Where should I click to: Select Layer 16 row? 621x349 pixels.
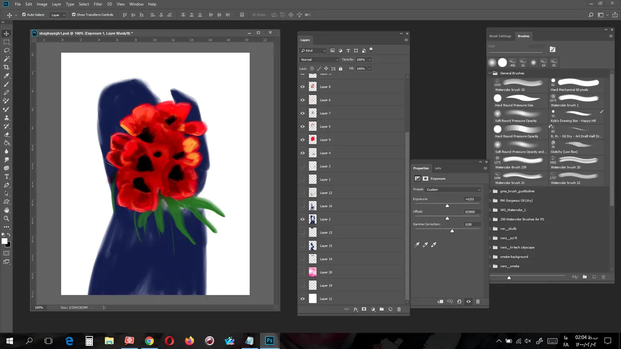(352, 206)
